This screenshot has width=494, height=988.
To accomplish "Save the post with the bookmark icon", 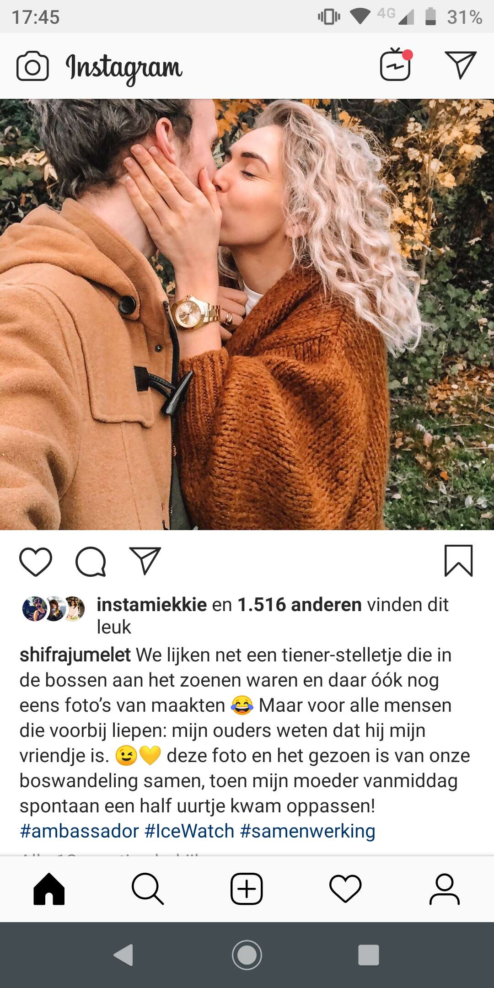I will 459,560.
